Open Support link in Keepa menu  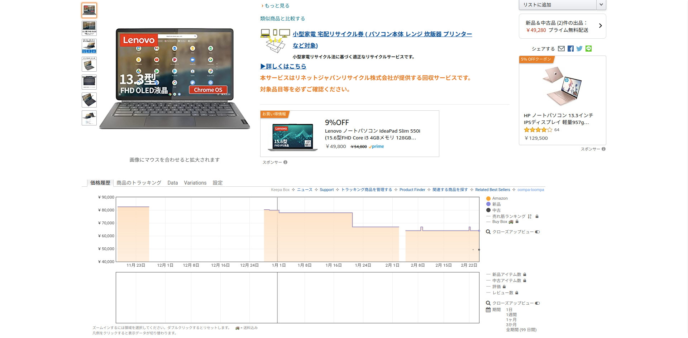click(x=327, y=190)
